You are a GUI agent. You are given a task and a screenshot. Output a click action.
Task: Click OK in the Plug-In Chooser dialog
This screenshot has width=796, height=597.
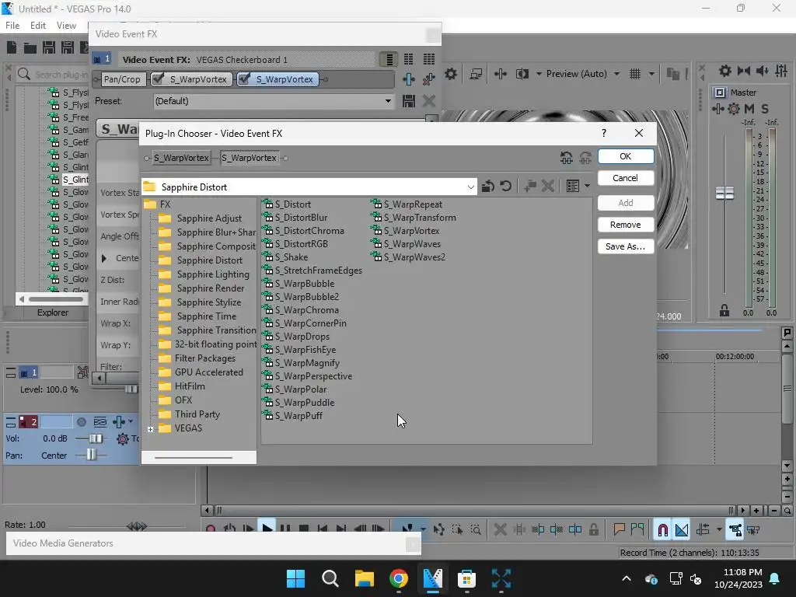(x=626, y=156)
